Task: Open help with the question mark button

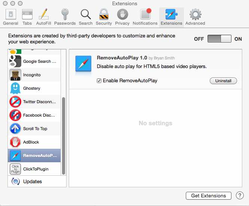Action: 240,196
